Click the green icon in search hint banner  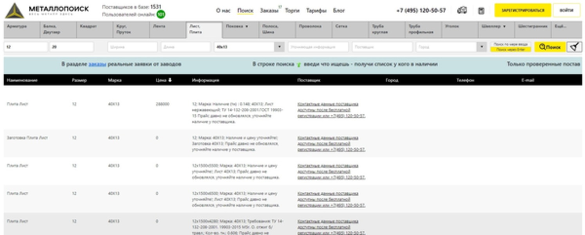click(x=299, y=65)
